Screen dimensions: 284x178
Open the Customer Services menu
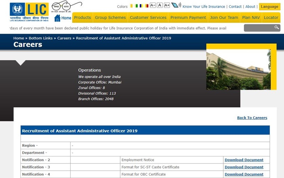[x=148, y=18]
